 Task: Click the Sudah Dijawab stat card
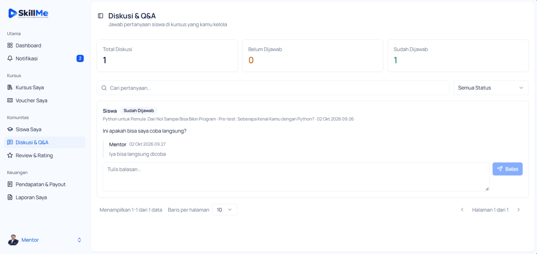pyautogui.click(x=458, y=56)
